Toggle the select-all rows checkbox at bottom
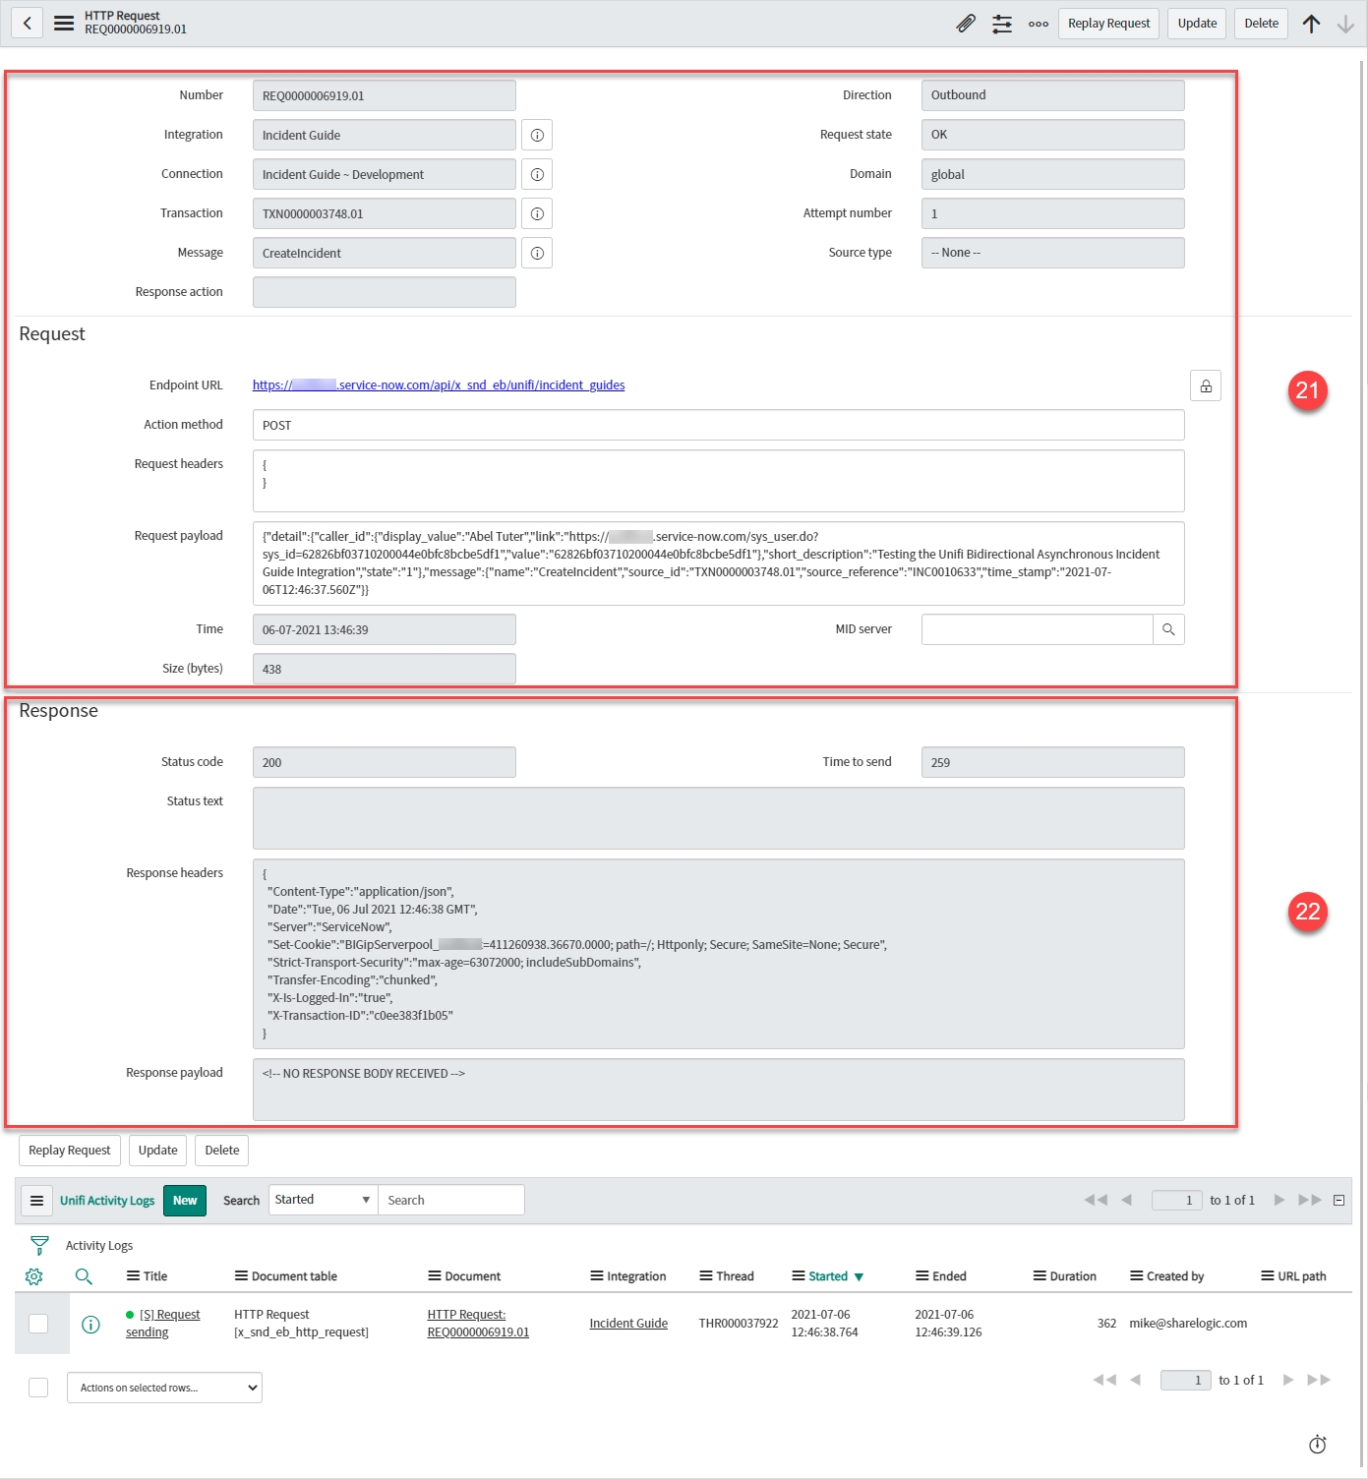The height and width of the screenshot is (1479, 1368). point(38,1387)
